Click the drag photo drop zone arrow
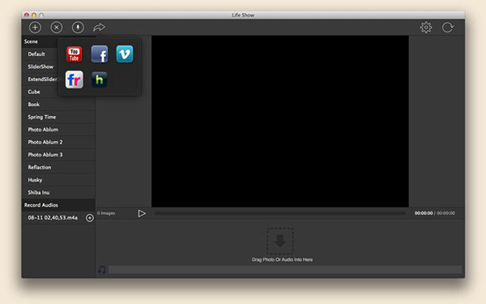 tap(280, 241)
